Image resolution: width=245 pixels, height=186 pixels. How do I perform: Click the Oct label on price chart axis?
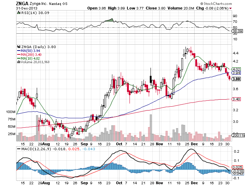(x=119, y=144)
